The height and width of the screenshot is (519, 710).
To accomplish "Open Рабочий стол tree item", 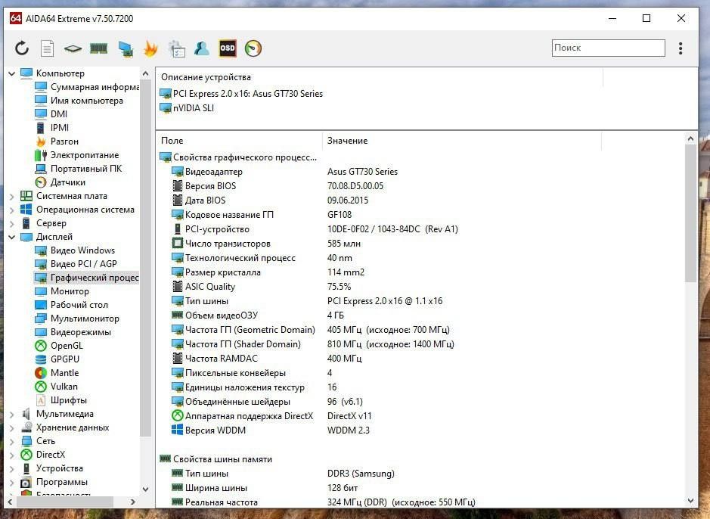I will (x=72, y=304).
